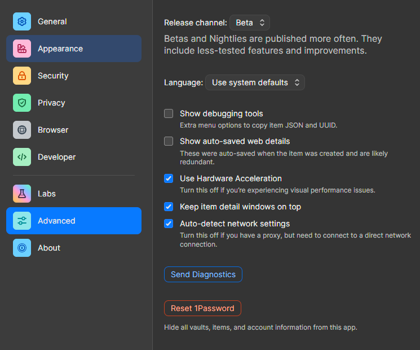Click the Privacy shield icon

point(22,103)
